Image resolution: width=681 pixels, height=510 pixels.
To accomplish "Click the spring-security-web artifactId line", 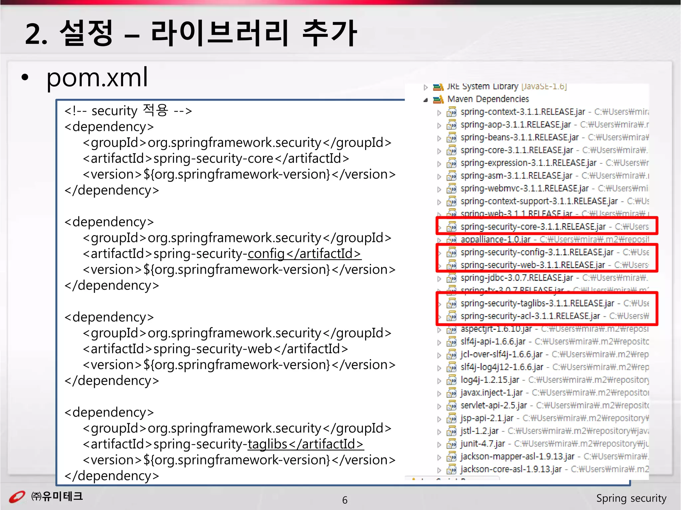I will tap(215, 349).
